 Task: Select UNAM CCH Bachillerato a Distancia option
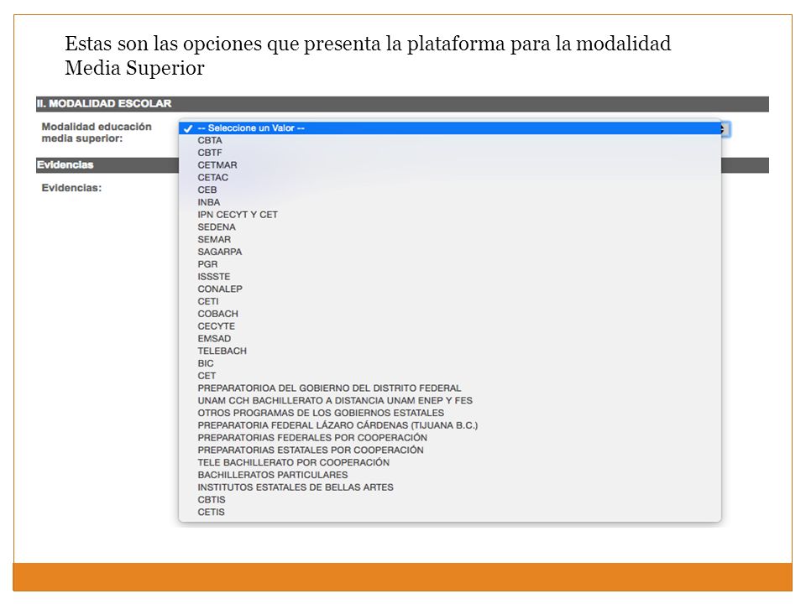pyautogui.click(x=450, y=401)
